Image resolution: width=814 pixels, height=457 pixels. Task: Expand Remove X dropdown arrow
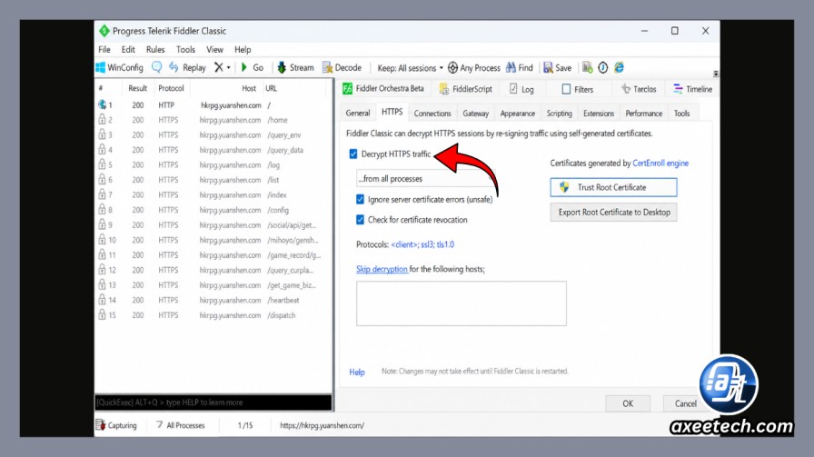pos(228,67)
